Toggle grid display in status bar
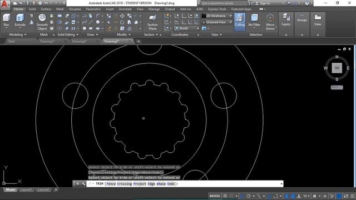The width and height of the screenshot is (356, 200). [225, 196]
